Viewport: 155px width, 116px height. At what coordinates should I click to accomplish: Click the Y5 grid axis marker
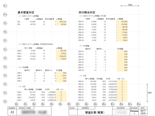5,58
